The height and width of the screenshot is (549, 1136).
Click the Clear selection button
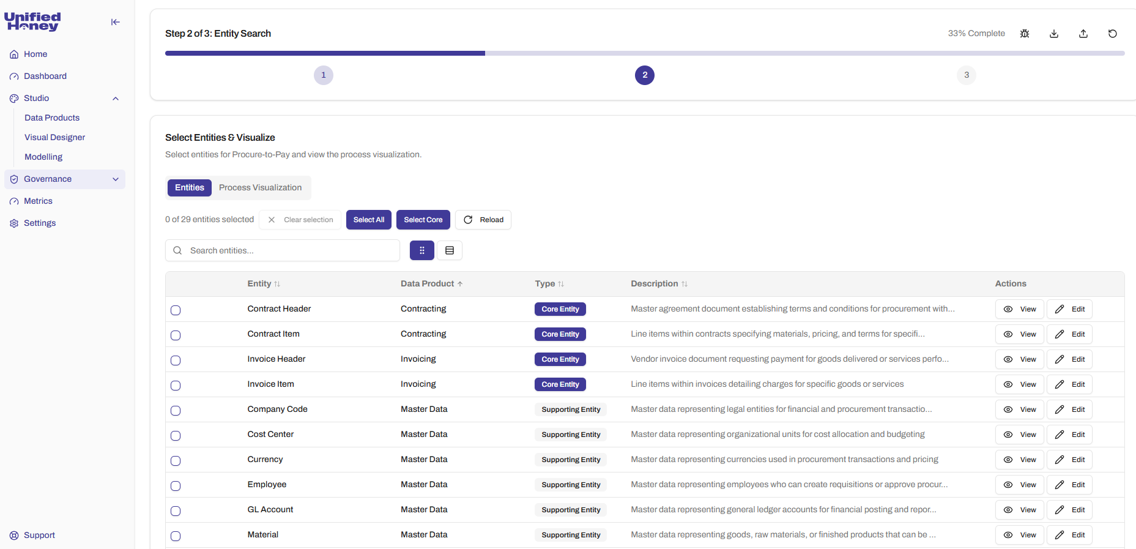(300, 220)
